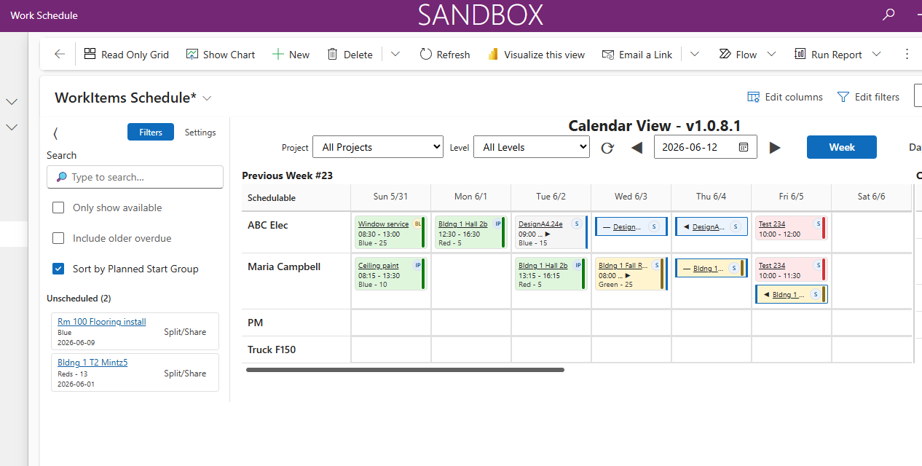Uncheck Sort by Planned Start Group
The width and height of the screenshot is (922, 466).
[x=59, y=269]
